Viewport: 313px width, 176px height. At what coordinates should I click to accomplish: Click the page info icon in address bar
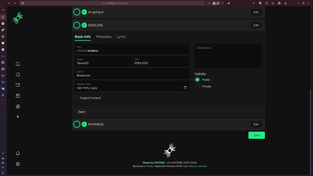point(23,3)
